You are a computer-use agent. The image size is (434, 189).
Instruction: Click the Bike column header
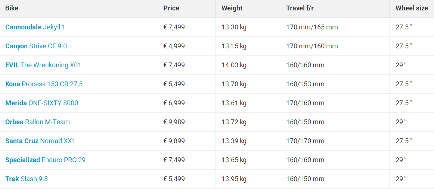pyautogui.click(x=12, y=8)
